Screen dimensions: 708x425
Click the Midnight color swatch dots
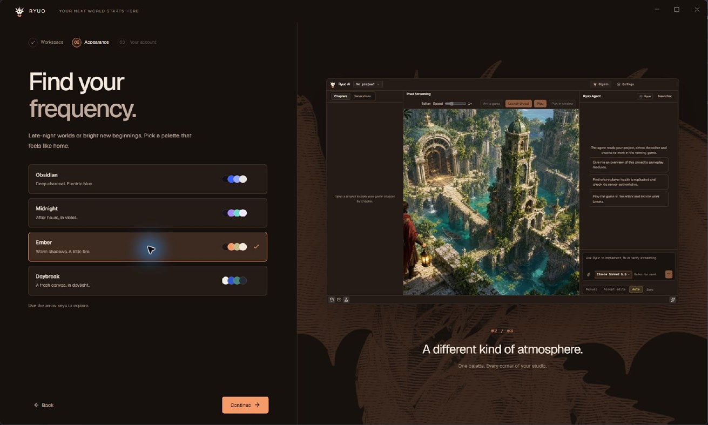[234, 213]
